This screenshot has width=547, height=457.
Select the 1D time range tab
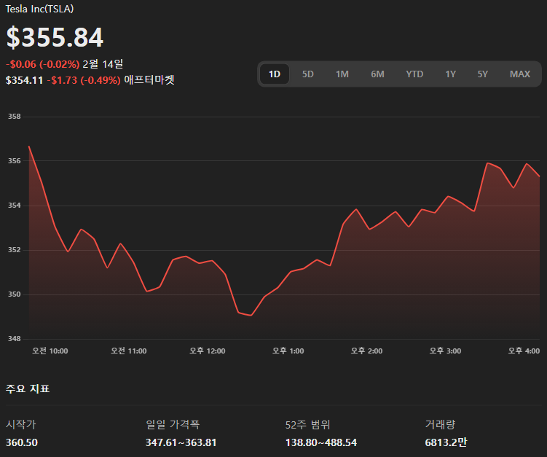[275, 74]
